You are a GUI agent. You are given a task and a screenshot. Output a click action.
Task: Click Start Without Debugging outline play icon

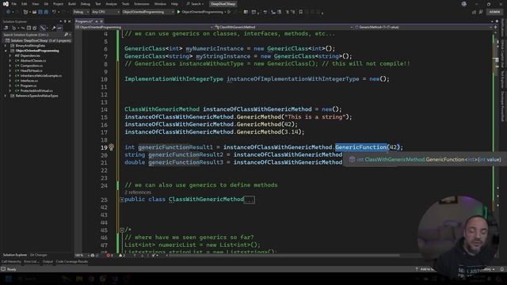[229, 12]
